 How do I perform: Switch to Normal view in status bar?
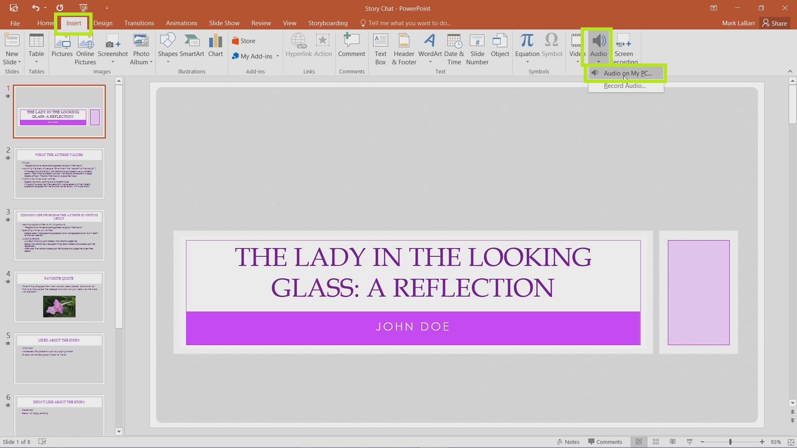click(x=639, y=442)
